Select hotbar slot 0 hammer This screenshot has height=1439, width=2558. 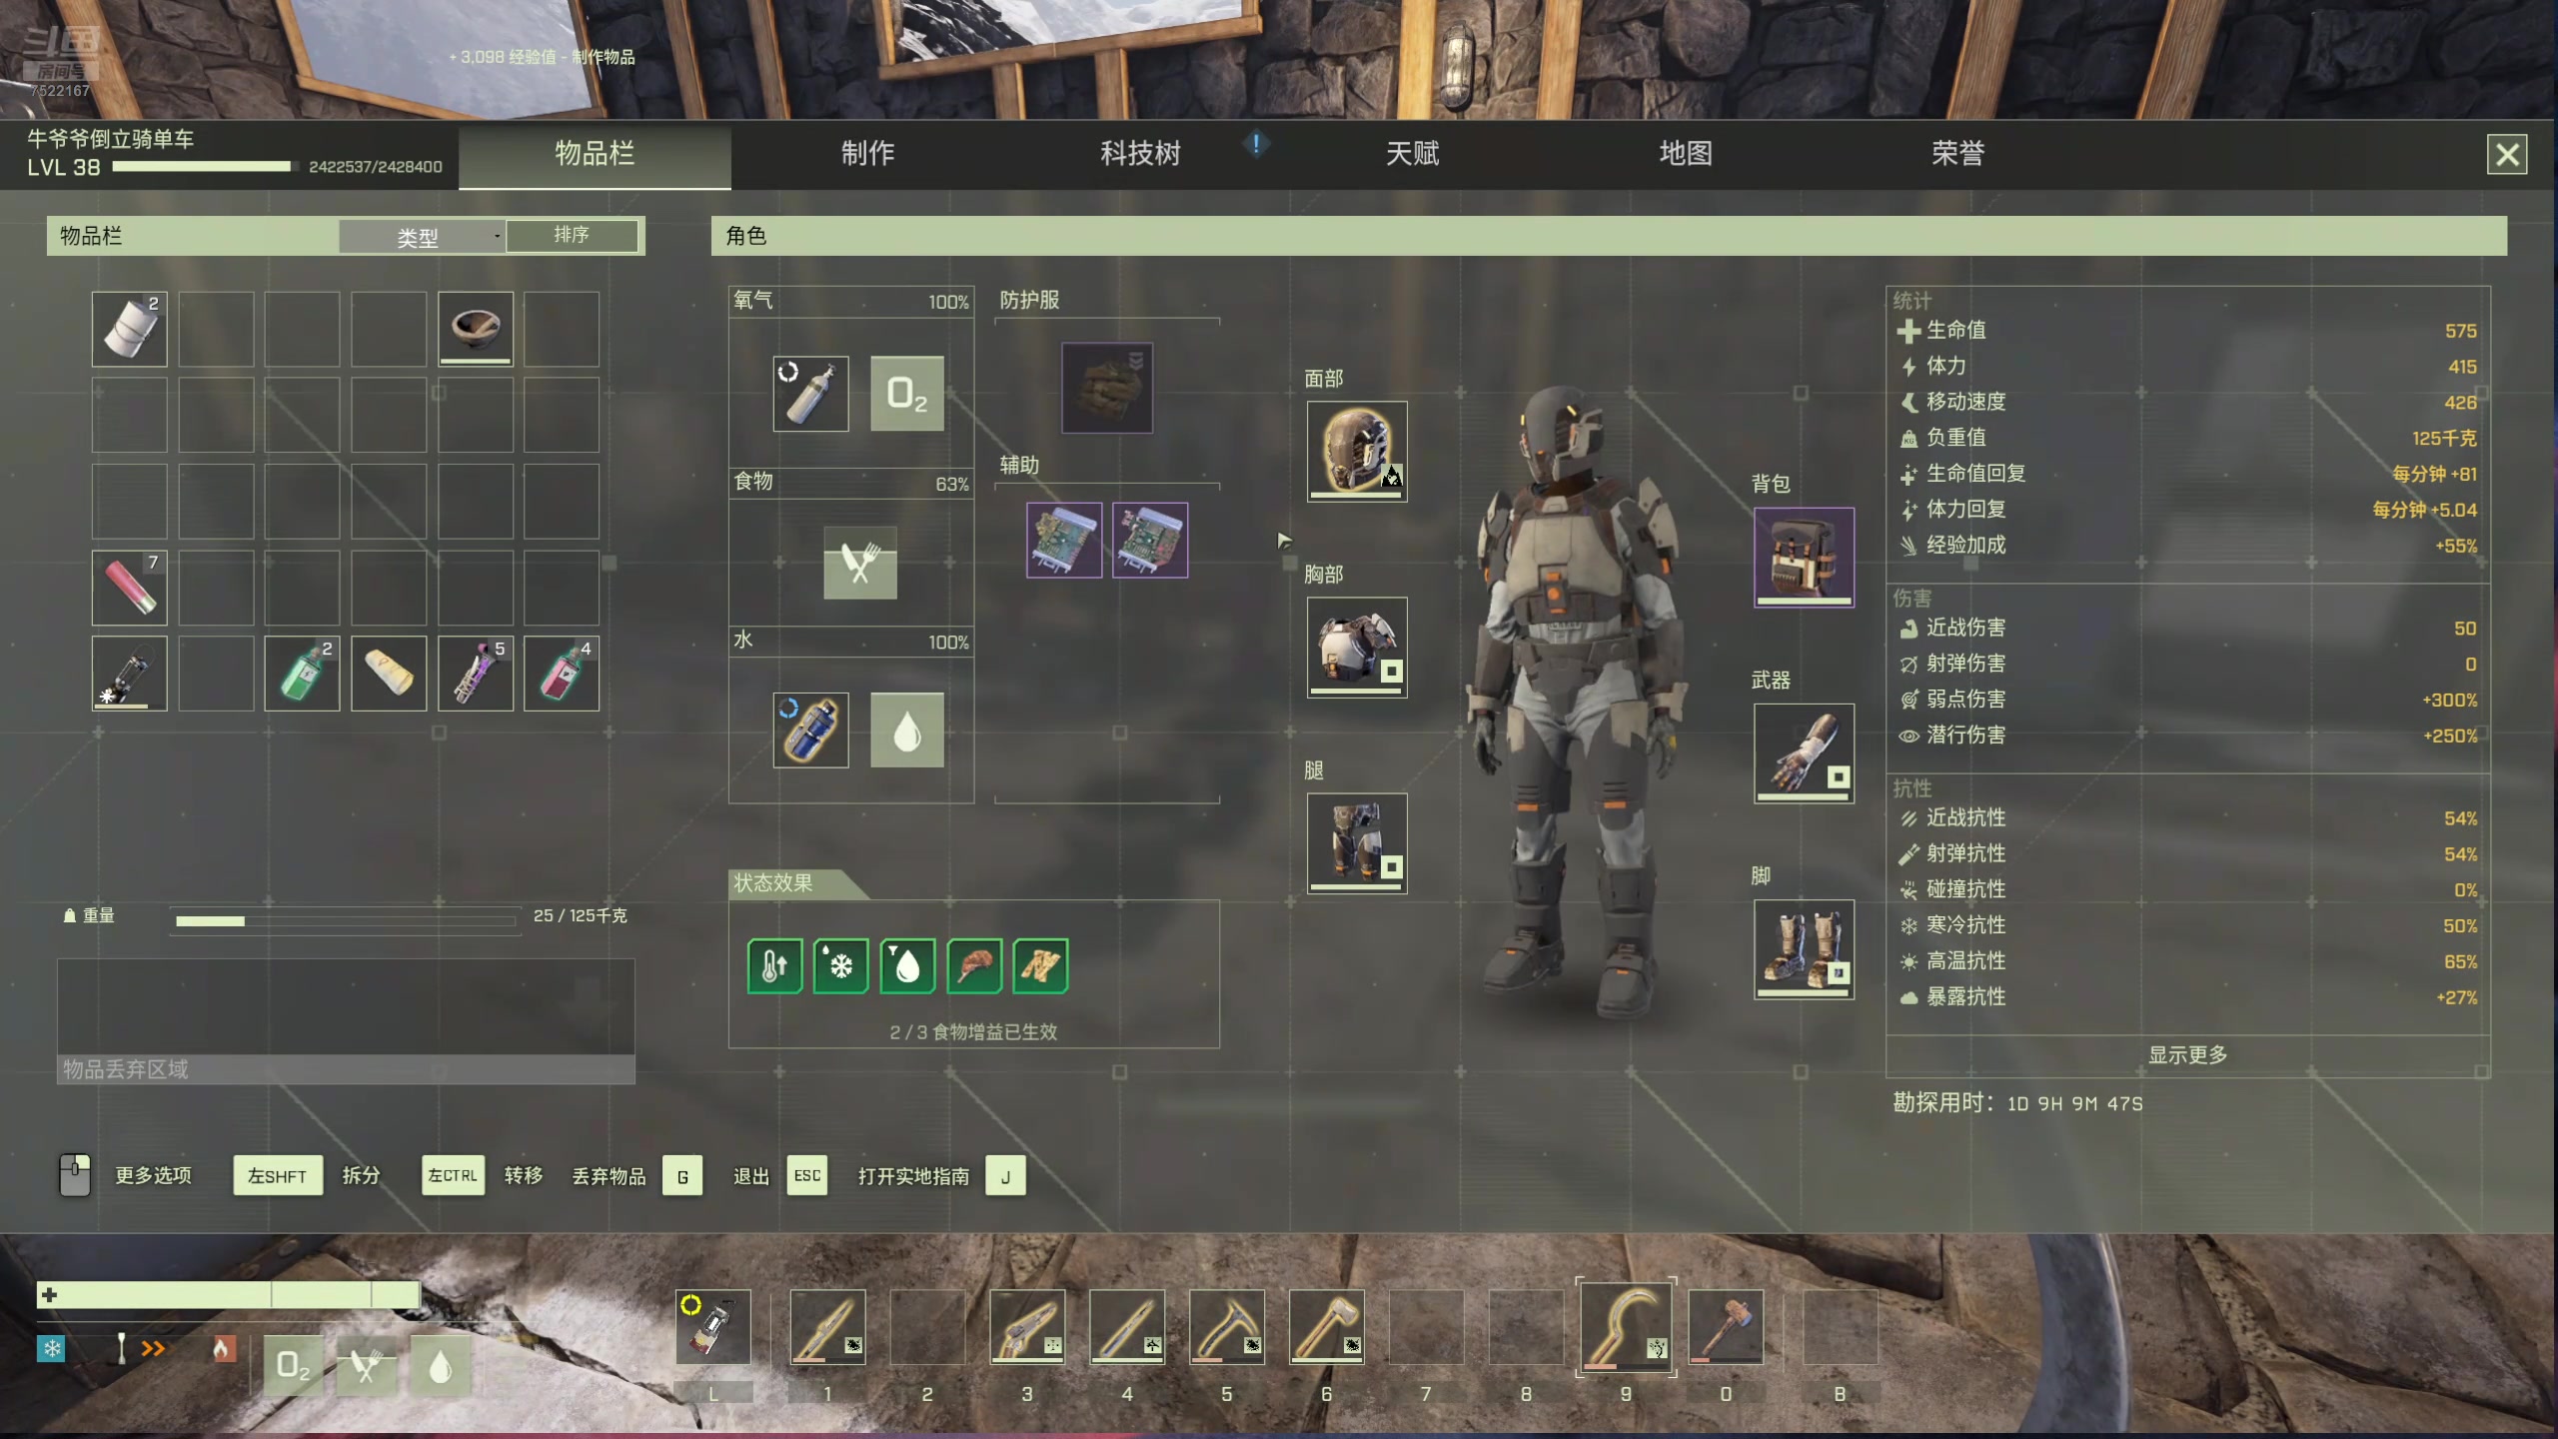coord(1726,1327)
